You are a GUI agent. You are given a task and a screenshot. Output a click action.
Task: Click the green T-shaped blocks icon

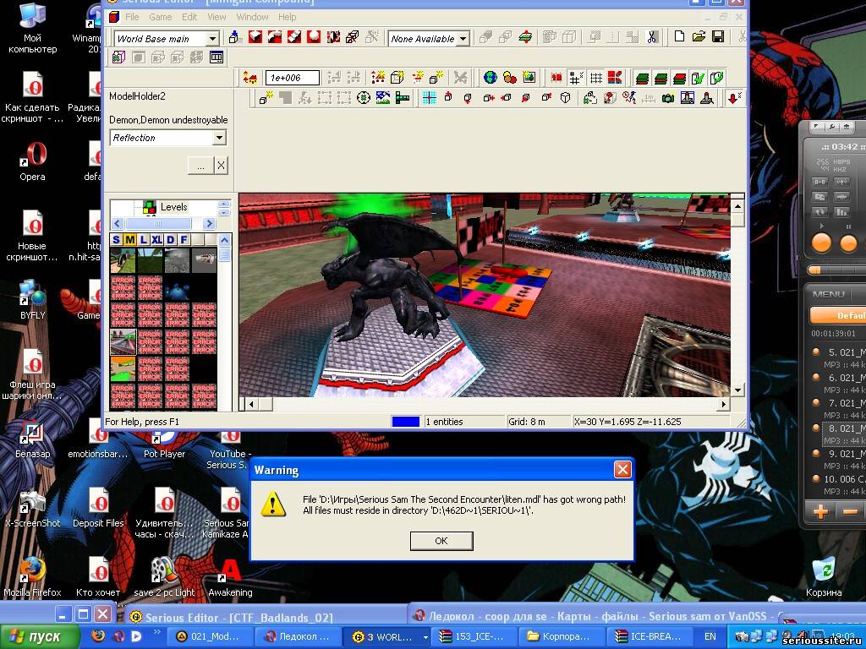point(402,99)
